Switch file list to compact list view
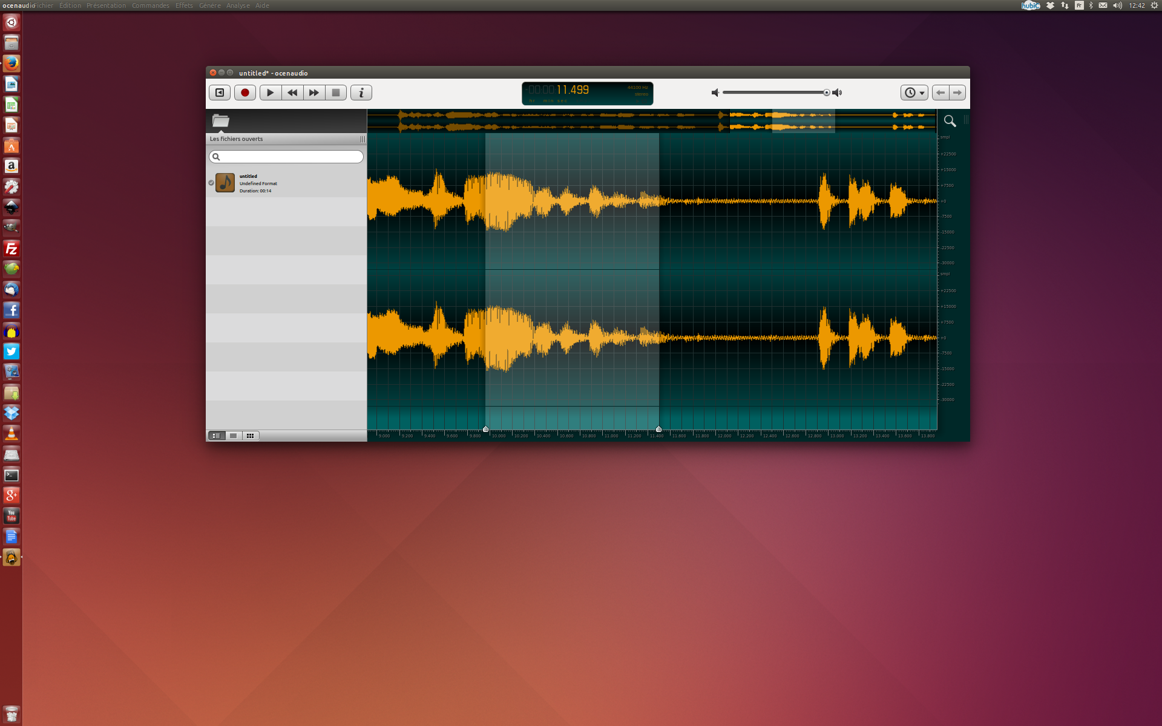The image size is (1162, 726). [233, 436]
